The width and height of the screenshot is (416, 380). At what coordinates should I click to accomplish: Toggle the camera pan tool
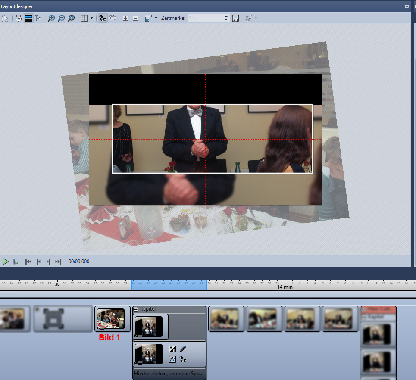(x=112, y=18)
